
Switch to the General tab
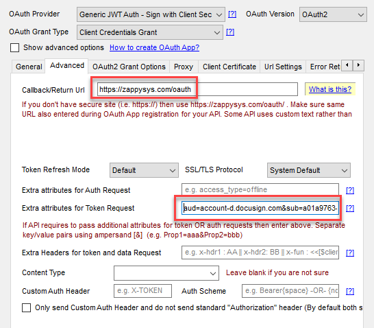(29, 67)
